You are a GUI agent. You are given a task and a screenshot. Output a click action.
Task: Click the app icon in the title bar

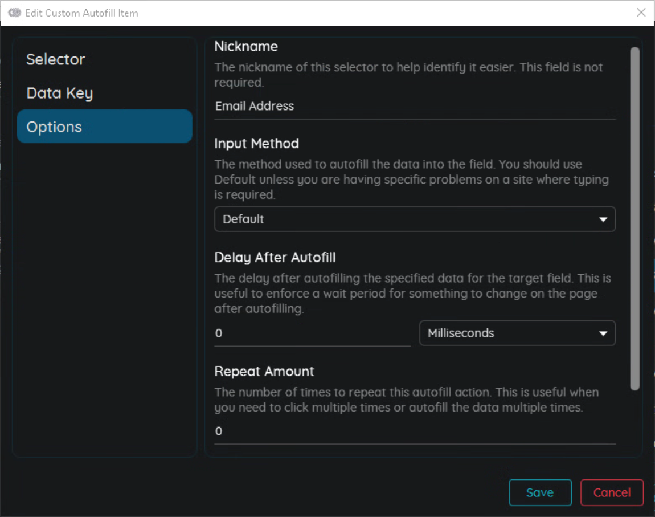pyautogui.click(x=14, y=13)
